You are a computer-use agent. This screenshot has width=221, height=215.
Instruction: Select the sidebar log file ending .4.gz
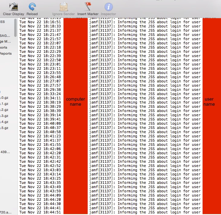[4, 122]
